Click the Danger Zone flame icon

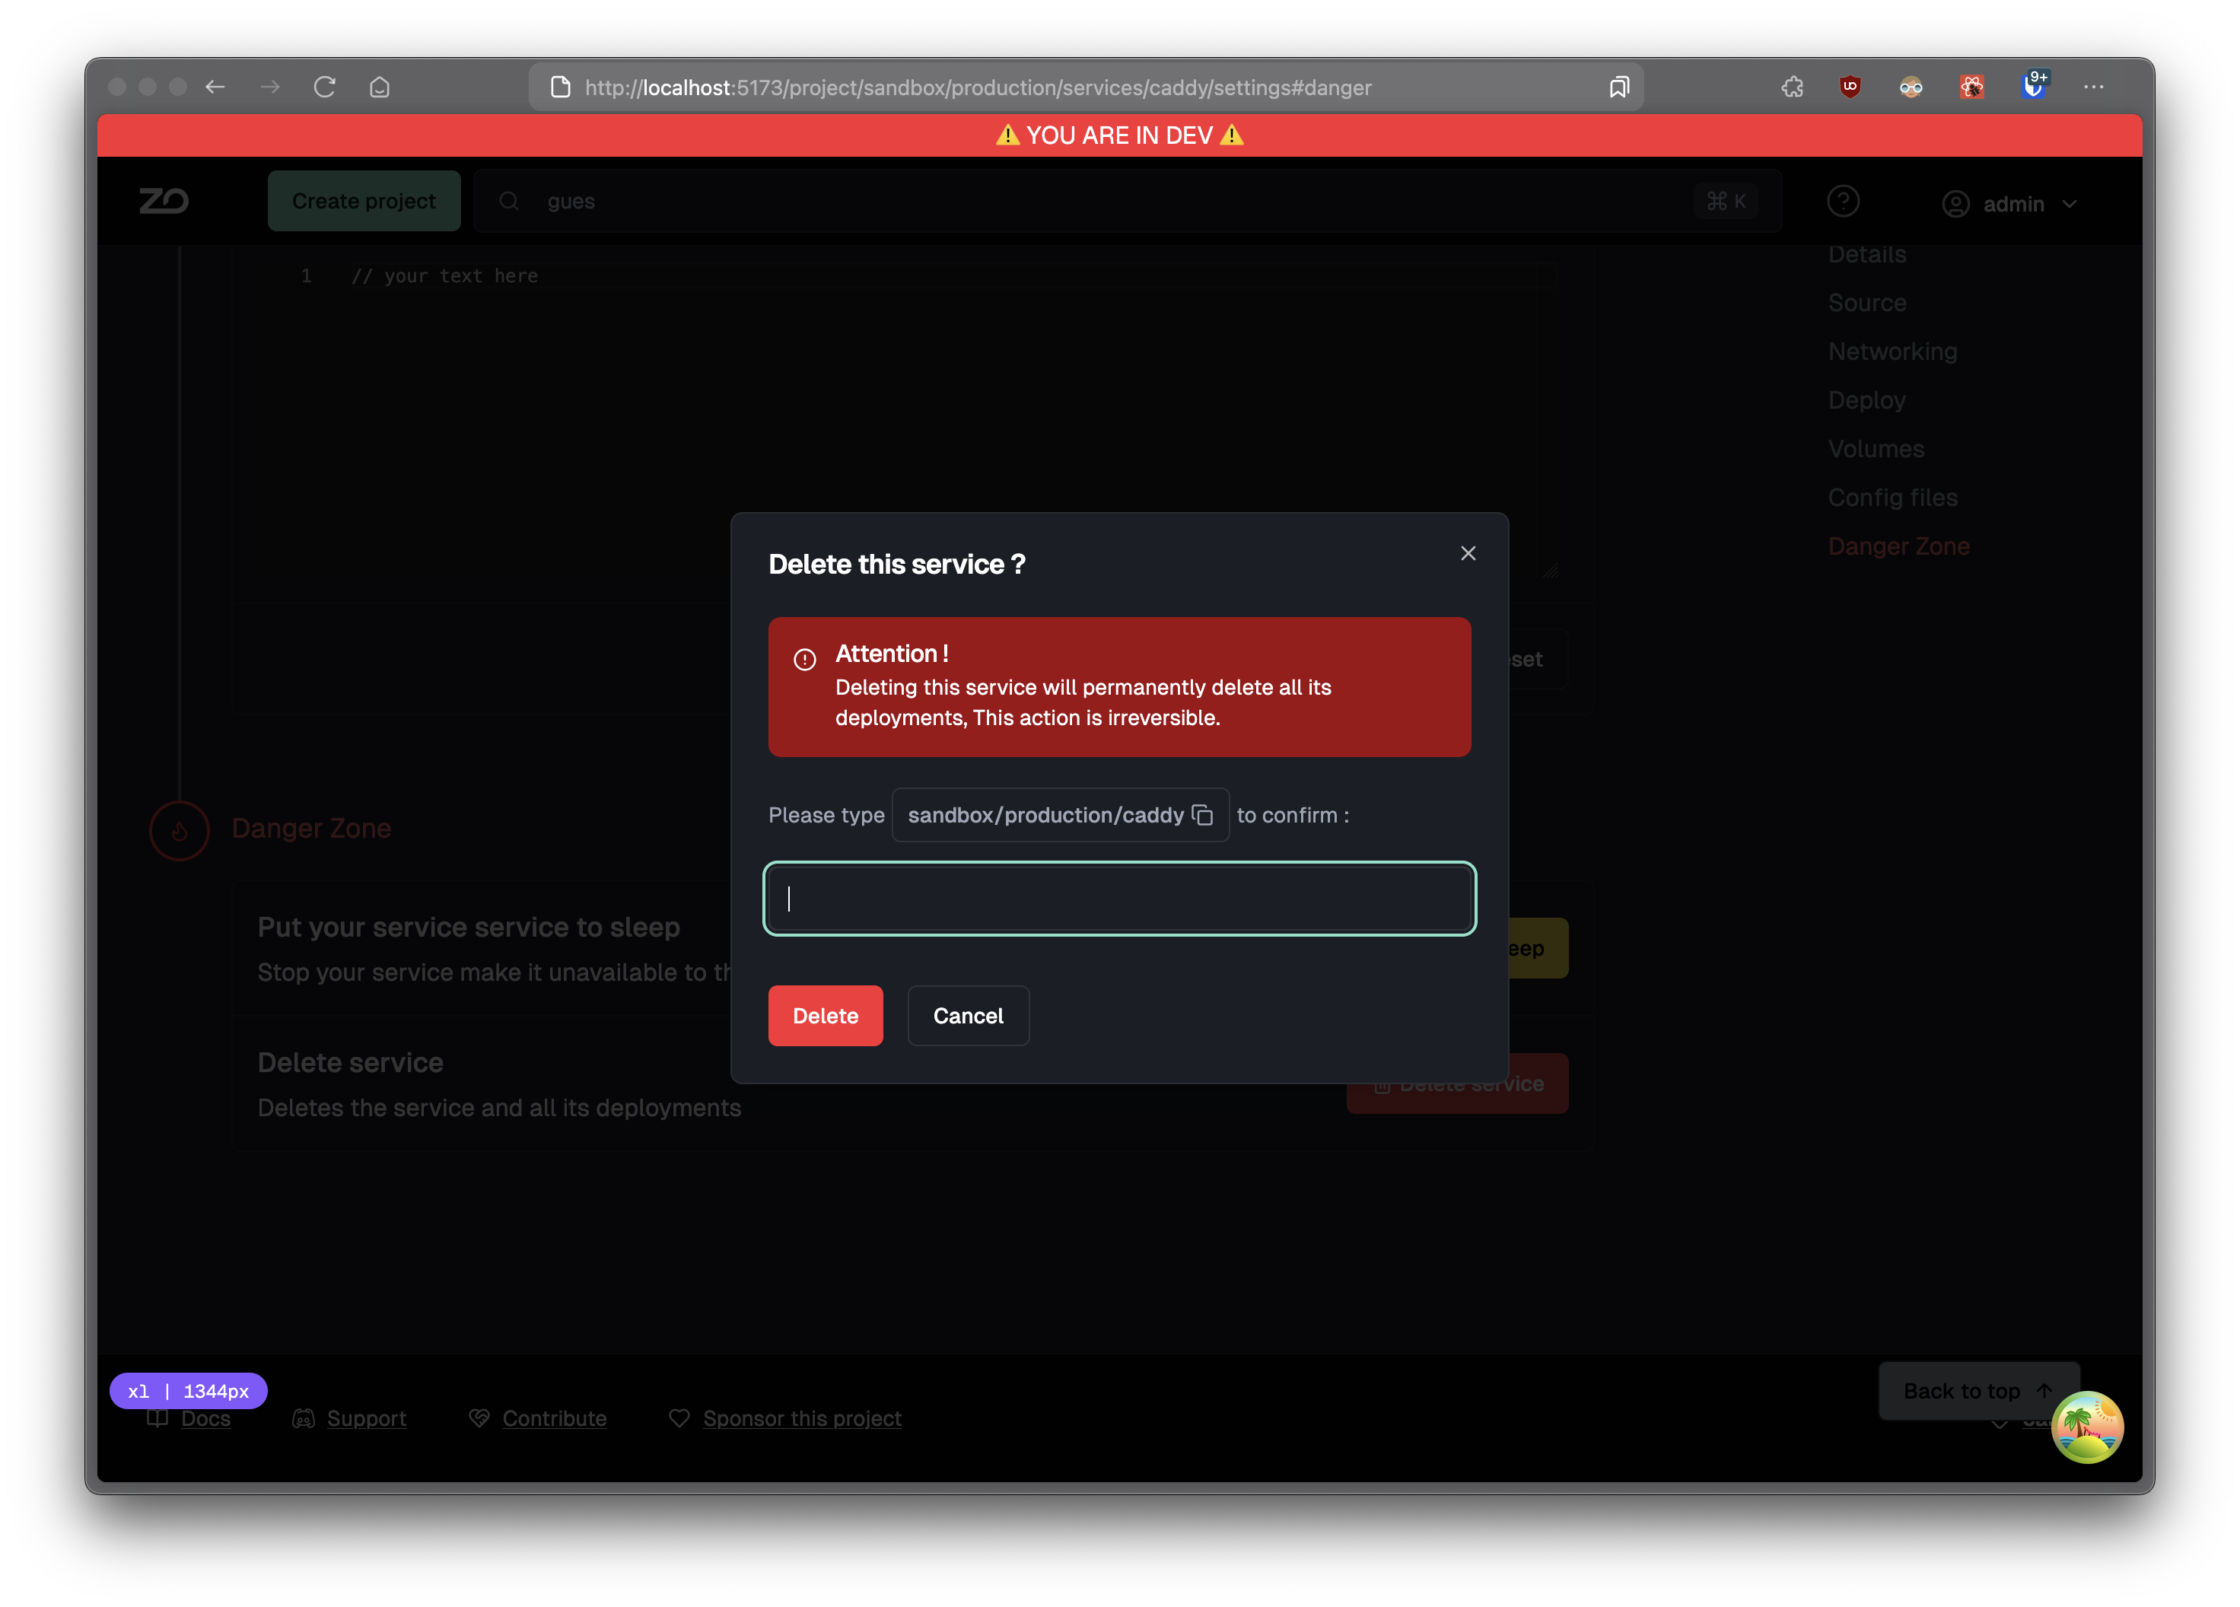[x=179, y=829]
